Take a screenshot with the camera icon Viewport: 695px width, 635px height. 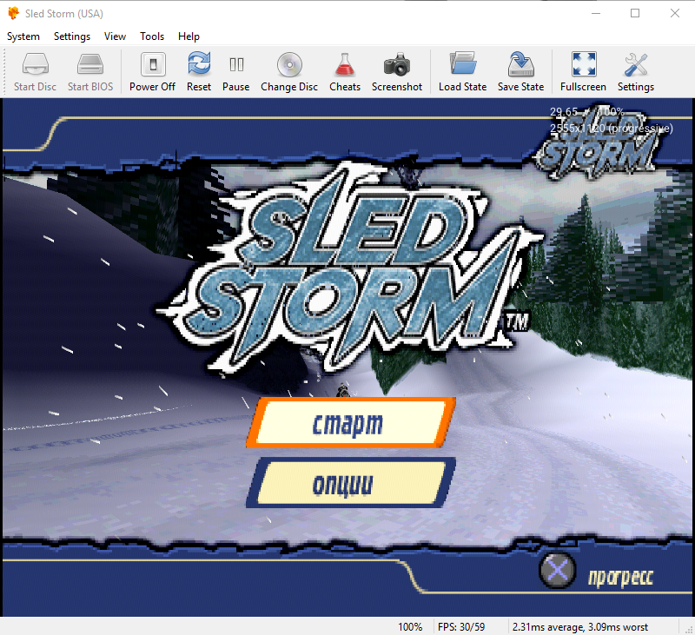397,72
